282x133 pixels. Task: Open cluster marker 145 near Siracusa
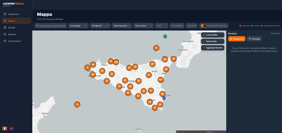click(x=163, y=94)
